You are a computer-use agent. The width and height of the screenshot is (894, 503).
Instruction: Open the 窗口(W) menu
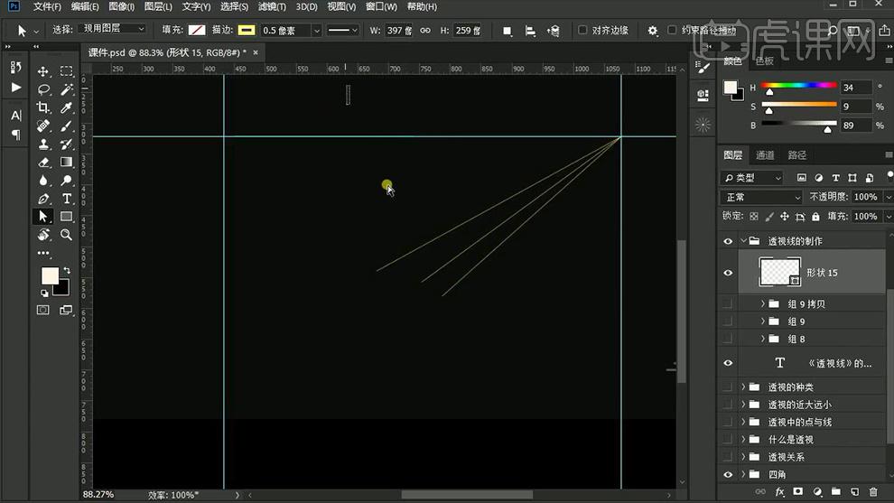(381, 7)
